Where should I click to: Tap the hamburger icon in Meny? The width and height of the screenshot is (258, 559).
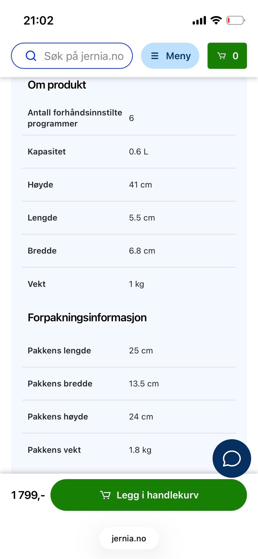[x=155, y=56]
